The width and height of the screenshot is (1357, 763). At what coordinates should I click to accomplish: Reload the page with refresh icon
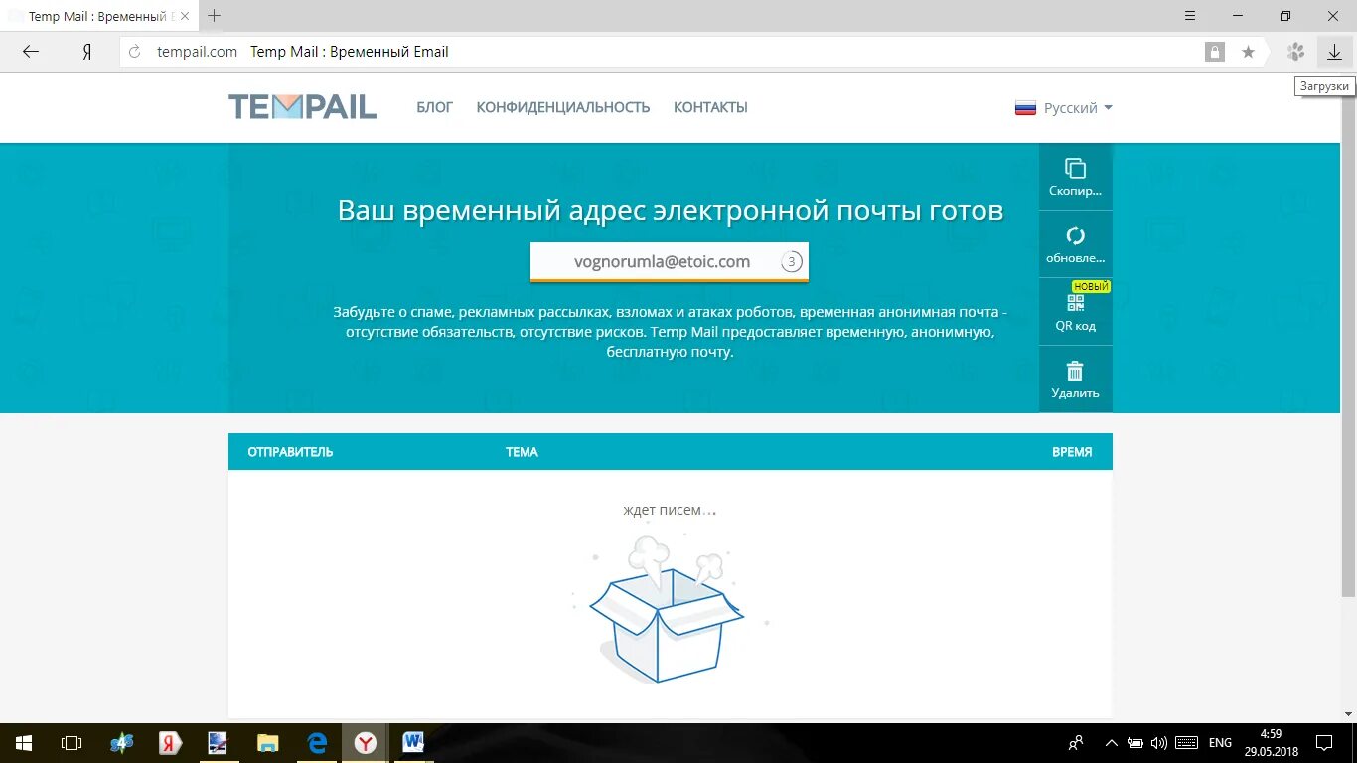pyautogui.click(x=135, y=52)
